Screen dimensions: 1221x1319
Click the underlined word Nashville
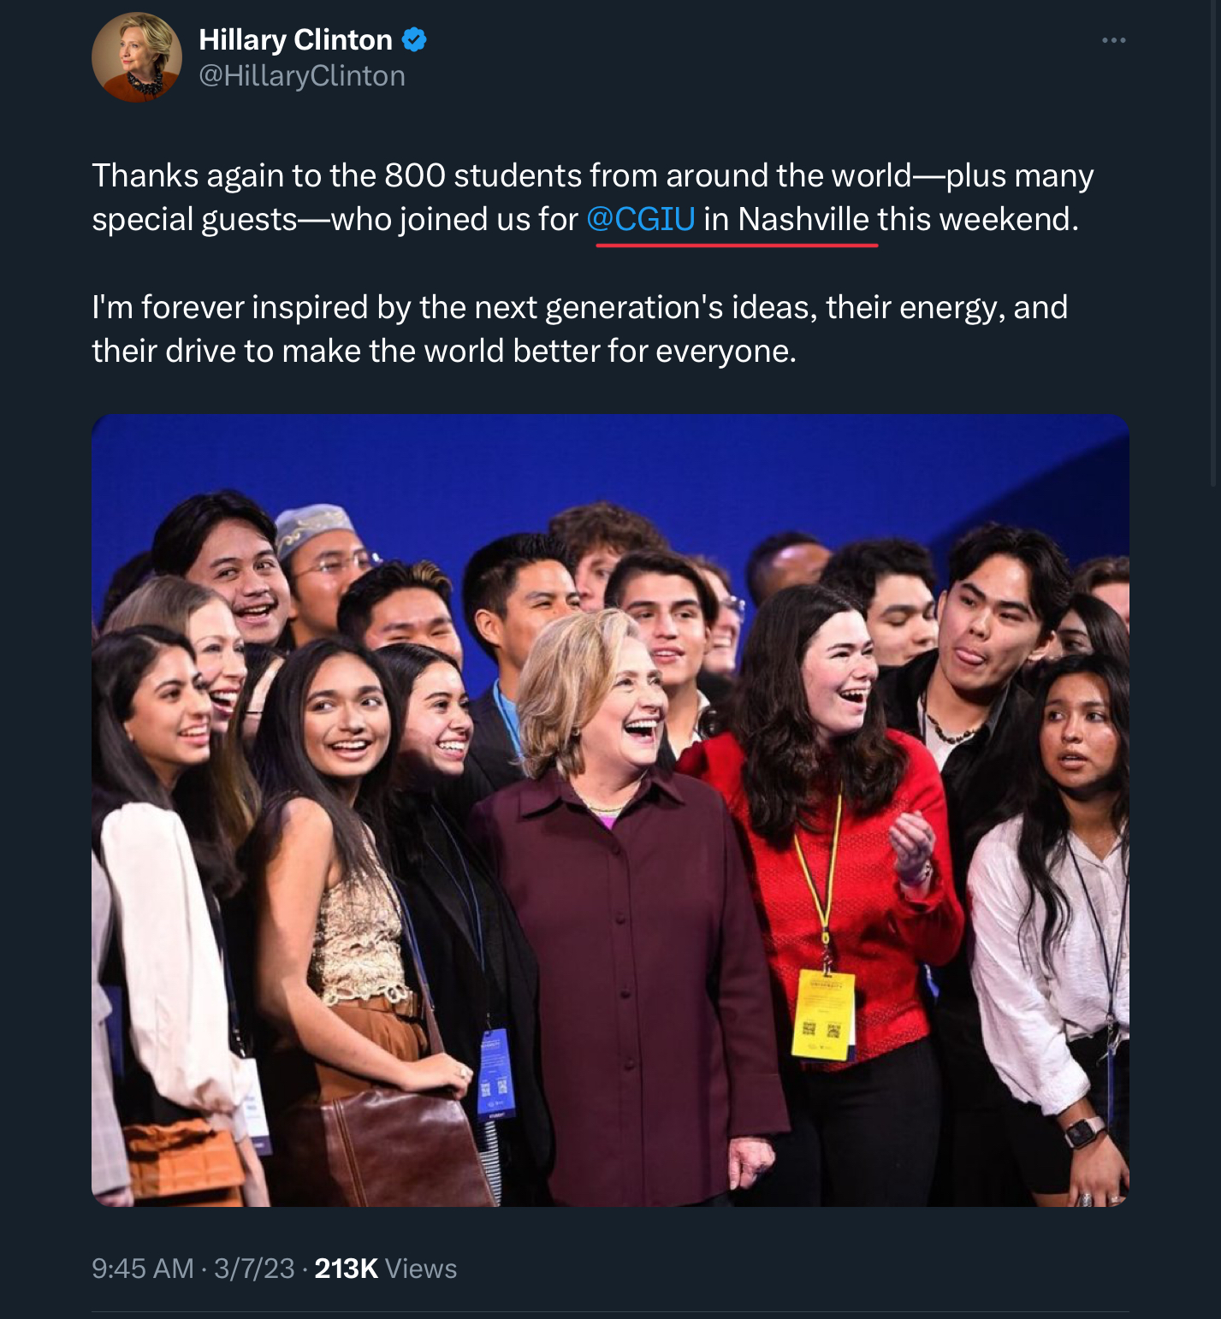[x=803, y=219]
